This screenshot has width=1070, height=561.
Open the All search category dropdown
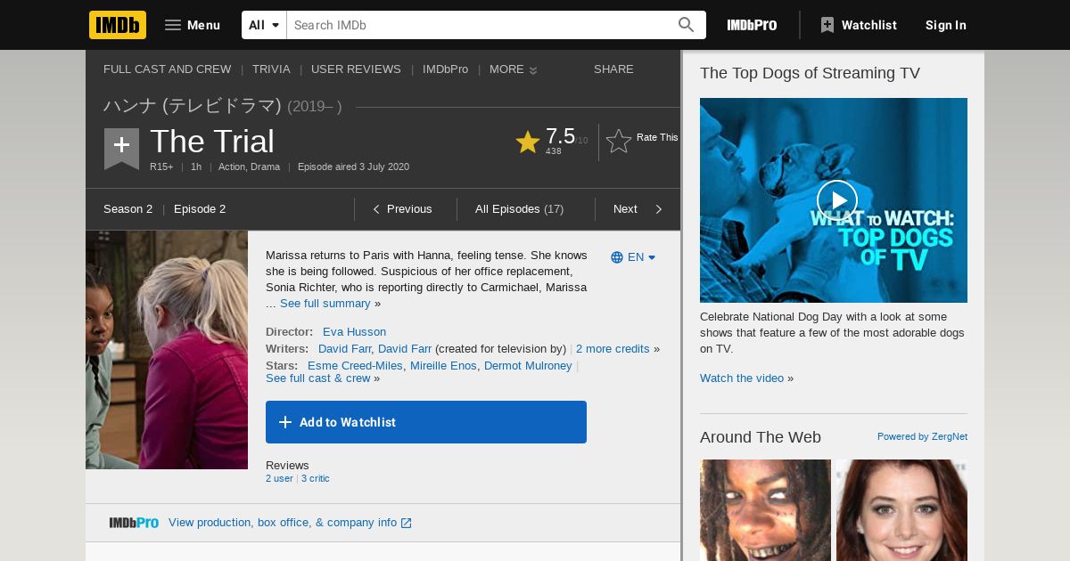[264, 25]
